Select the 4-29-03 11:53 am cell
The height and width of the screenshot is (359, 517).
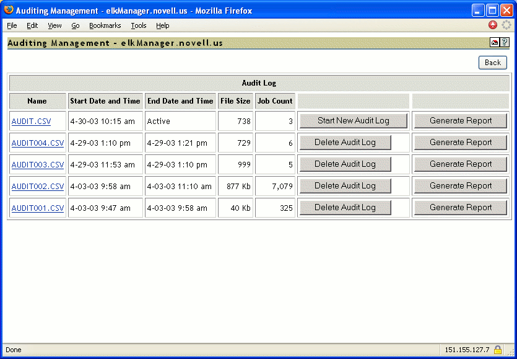pos(105,164)
